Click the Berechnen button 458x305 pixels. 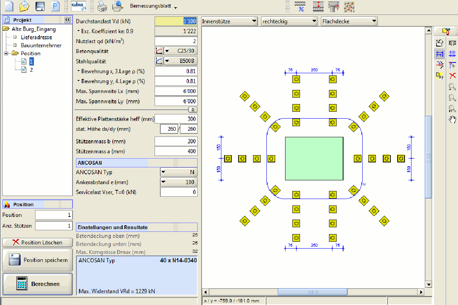(x=37, y=284)
